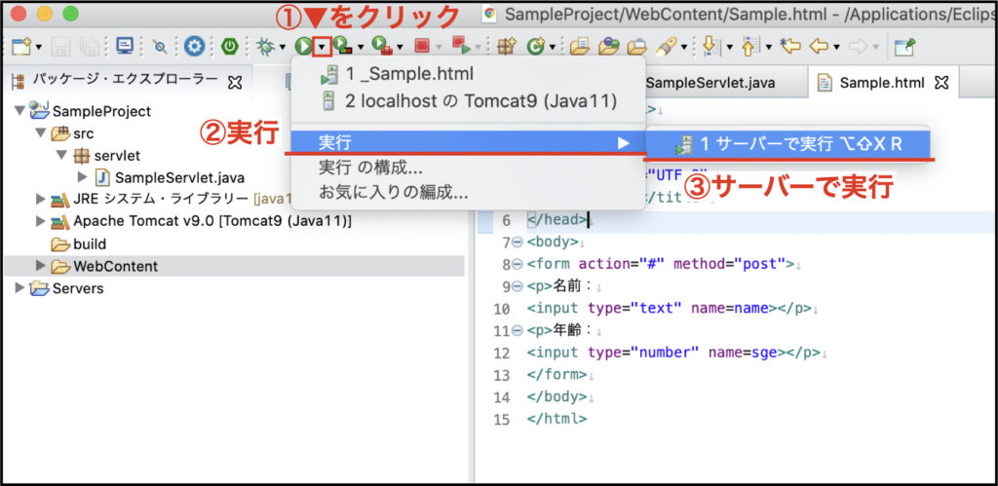Click the Relaunch red-green icon
The image size is (998, 486).
point(460,45)
